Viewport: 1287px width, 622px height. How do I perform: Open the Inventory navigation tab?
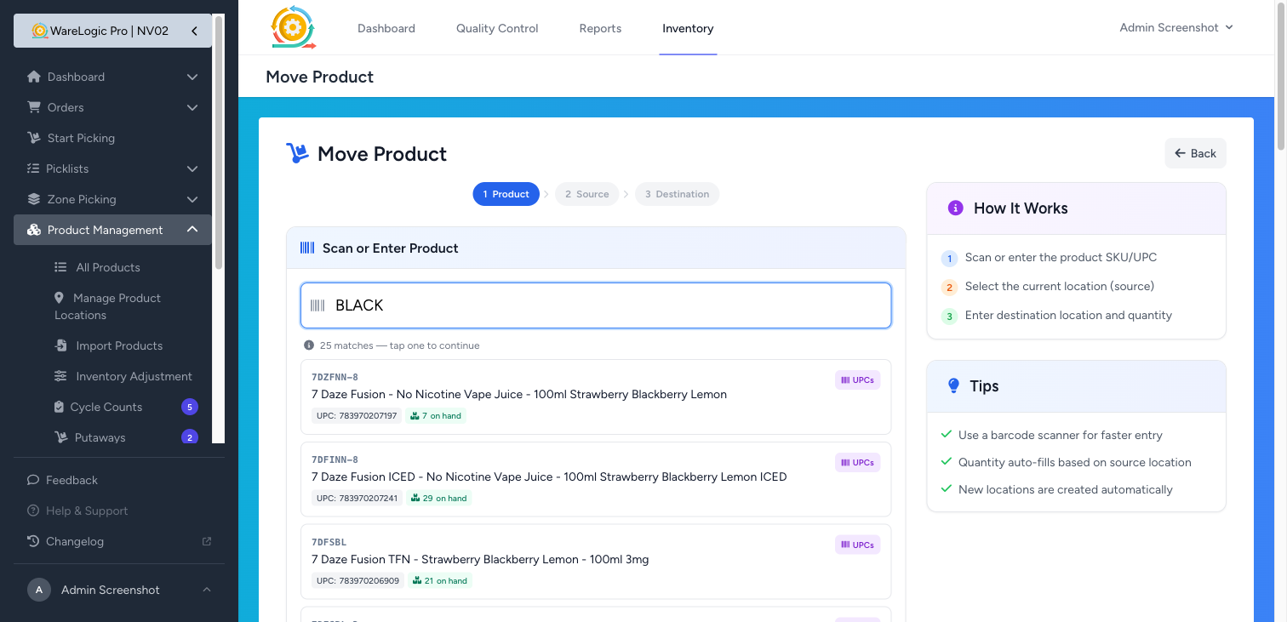(x=688, y=28)
